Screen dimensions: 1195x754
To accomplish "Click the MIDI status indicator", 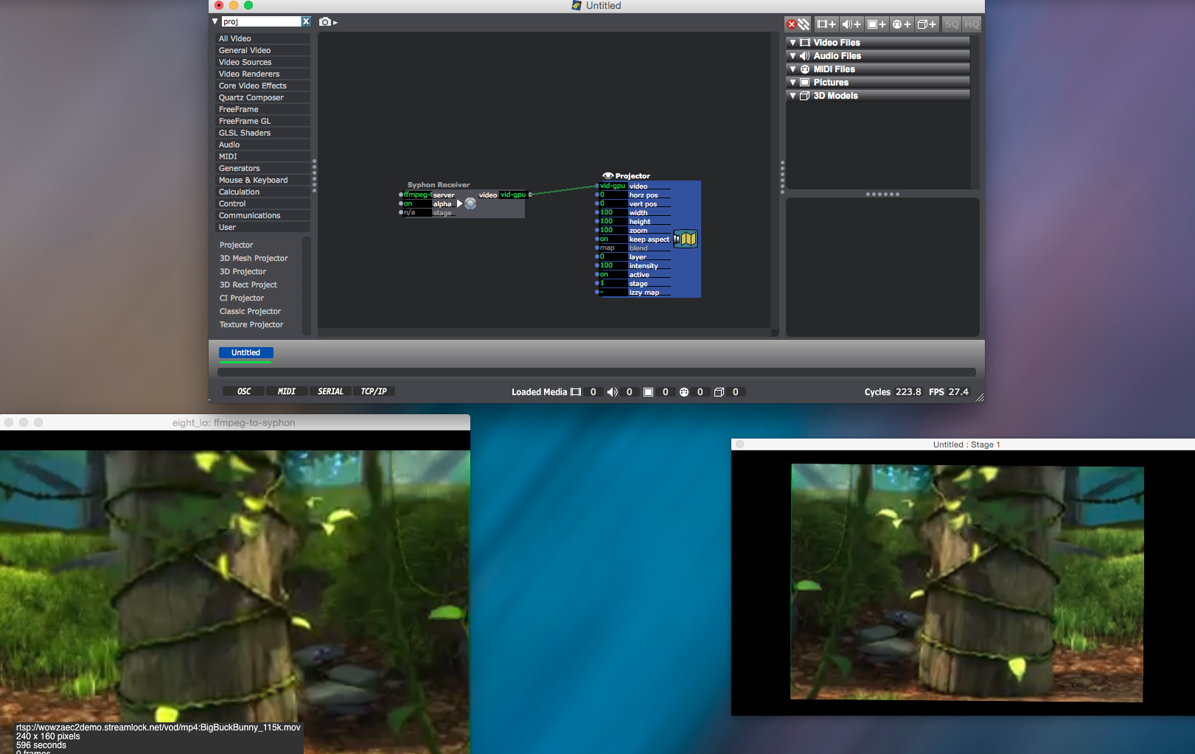I will click(x=287, y=391).
